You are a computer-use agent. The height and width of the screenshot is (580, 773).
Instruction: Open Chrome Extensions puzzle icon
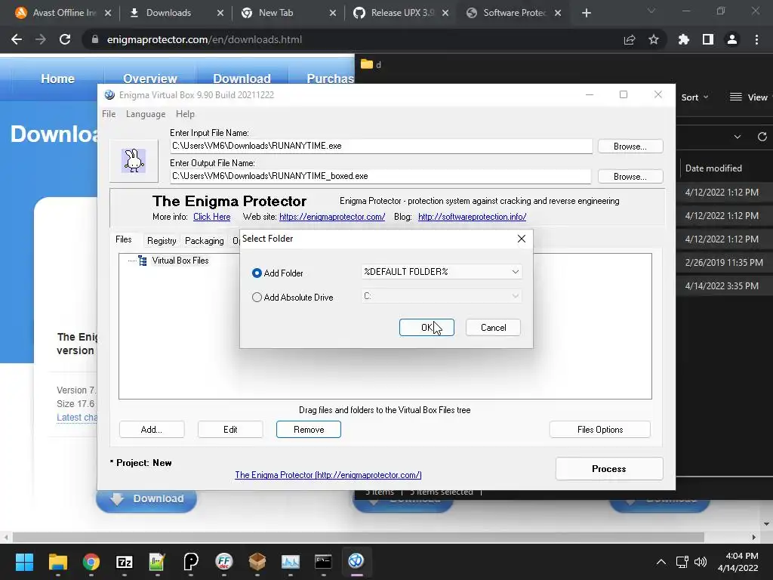[x=684, y=39]
